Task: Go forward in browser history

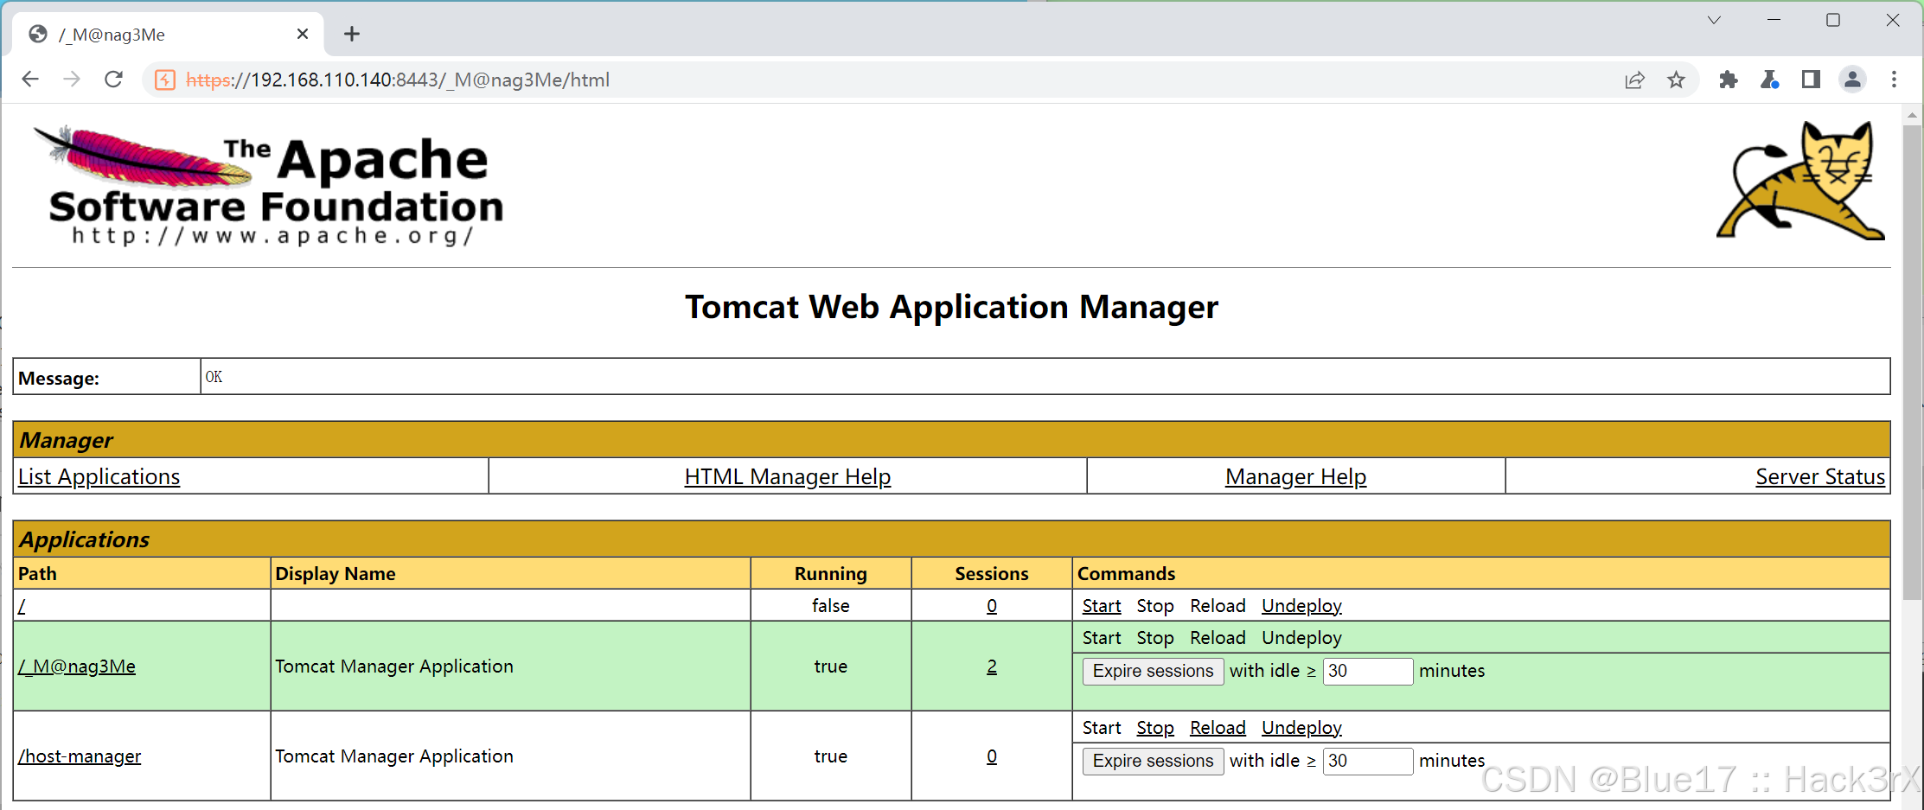Action: (72, 80)
